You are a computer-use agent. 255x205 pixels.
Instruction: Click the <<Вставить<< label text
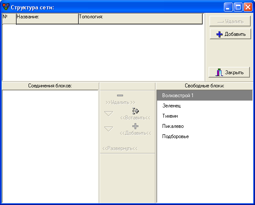[x=135, y=118]
